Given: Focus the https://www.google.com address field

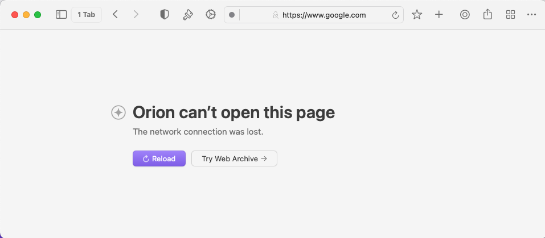Looking at the screenshot, I should coord(314,15).
